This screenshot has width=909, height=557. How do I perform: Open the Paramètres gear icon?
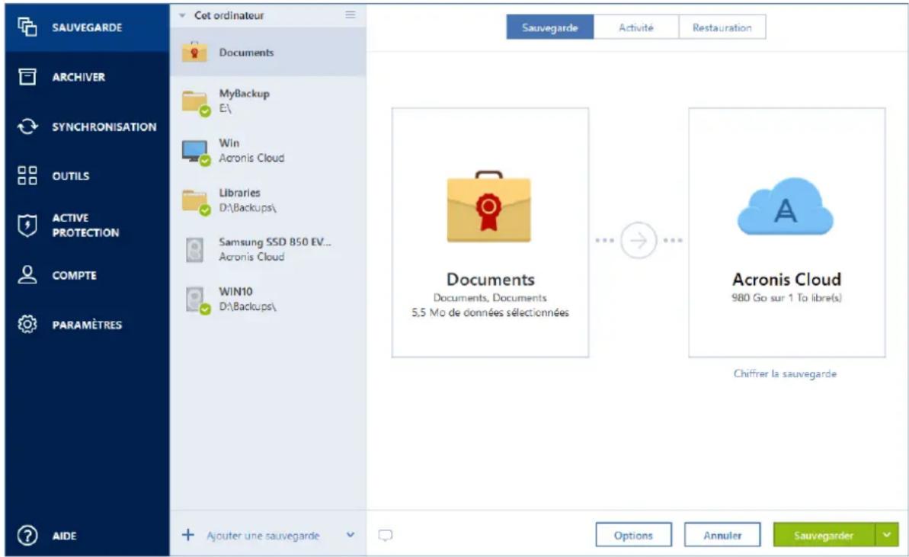pyautogui.click(x=27, y=324)
